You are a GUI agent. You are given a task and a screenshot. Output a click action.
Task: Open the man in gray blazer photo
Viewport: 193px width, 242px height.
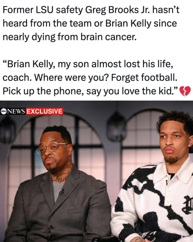click(59, 185)
